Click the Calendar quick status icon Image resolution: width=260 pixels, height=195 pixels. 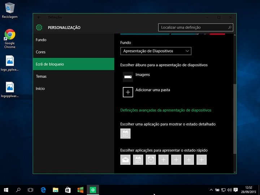click(x=138, y=160)
